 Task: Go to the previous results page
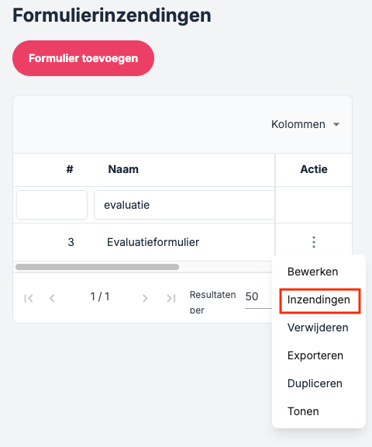click(x=52, y=298)
